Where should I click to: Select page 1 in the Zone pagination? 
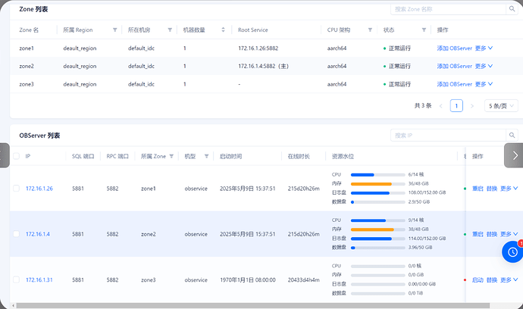456,106
